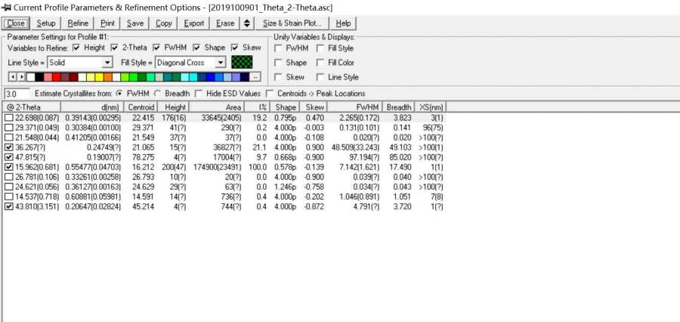The height and width of the screenshot is (322, 680).
Task: Select Breadth radio for crystallite estimate
Action: point(157,93)
